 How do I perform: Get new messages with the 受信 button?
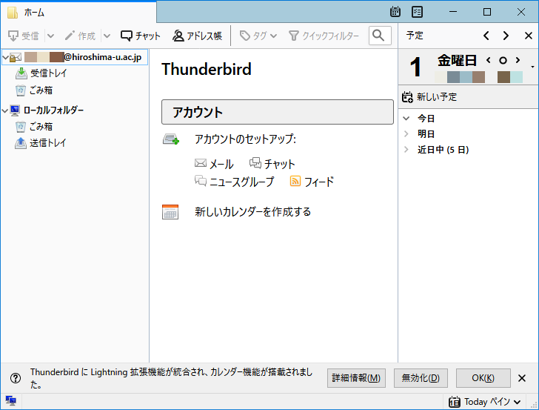24,36
